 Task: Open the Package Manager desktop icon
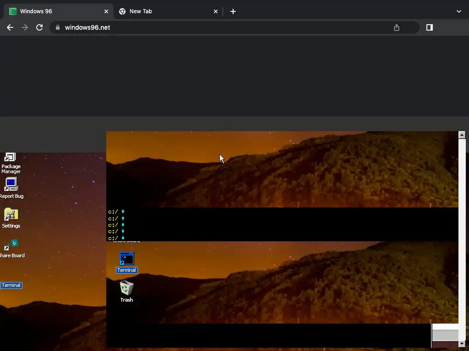pos(11,163)
